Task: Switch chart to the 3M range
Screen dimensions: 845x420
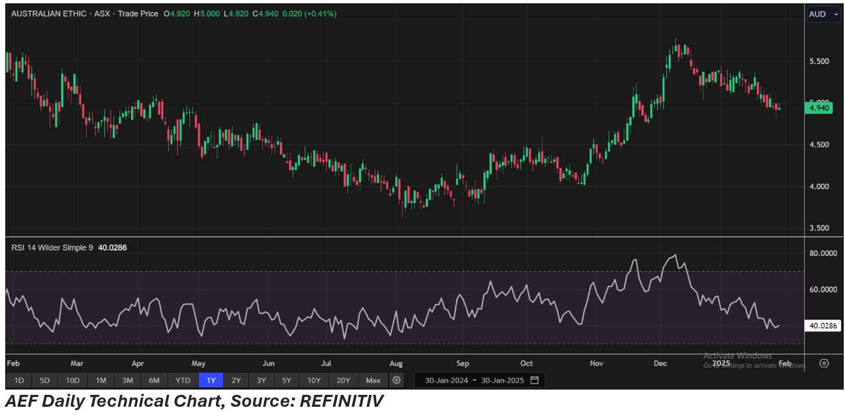Action: coord(127,380)
